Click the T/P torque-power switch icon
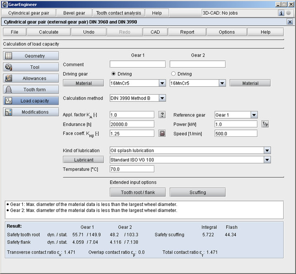Image resolution: width=296 pixels, height=274 pixels. tap(265, 124)
